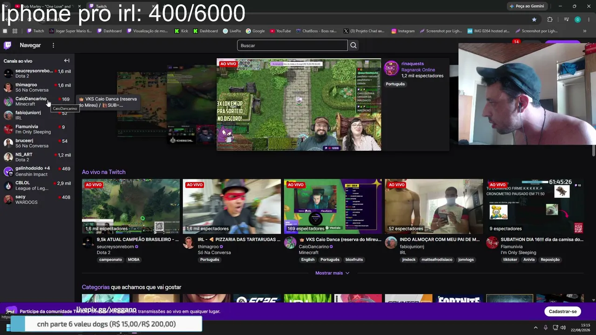Open thimagroo link under Pizzaria stream
This screenshot has height=335, width=596.
(x=208, y=247)
